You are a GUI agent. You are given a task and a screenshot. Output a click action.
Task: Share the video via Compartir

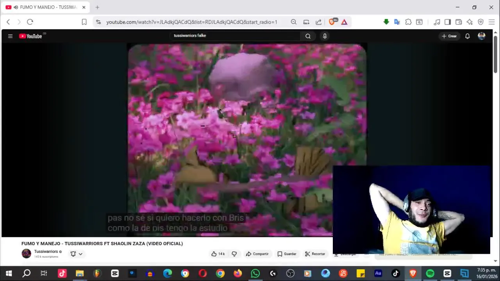click(257, 254)
